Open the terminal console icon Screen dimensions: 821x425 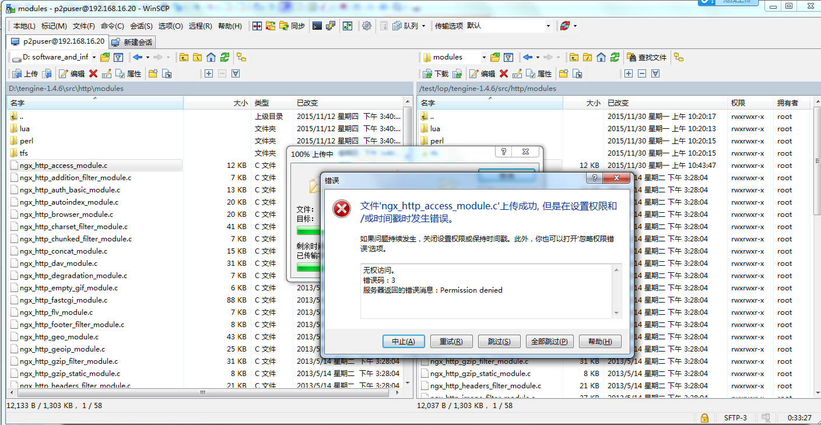pyautogui.click(x=317, y=26)
